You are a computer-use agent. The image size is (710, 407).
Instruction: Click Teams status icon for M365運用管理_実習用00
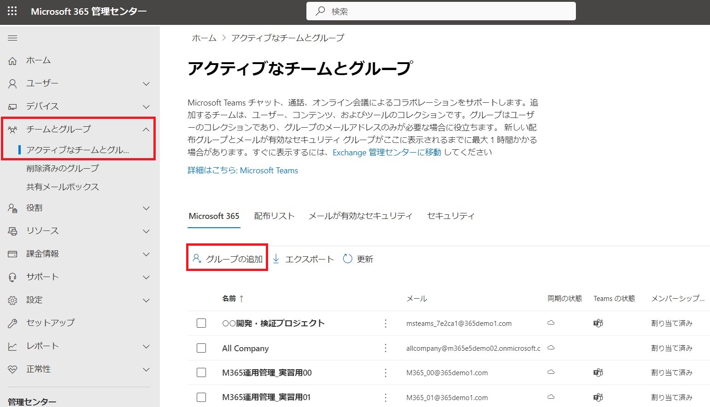[x=598, y=372]
